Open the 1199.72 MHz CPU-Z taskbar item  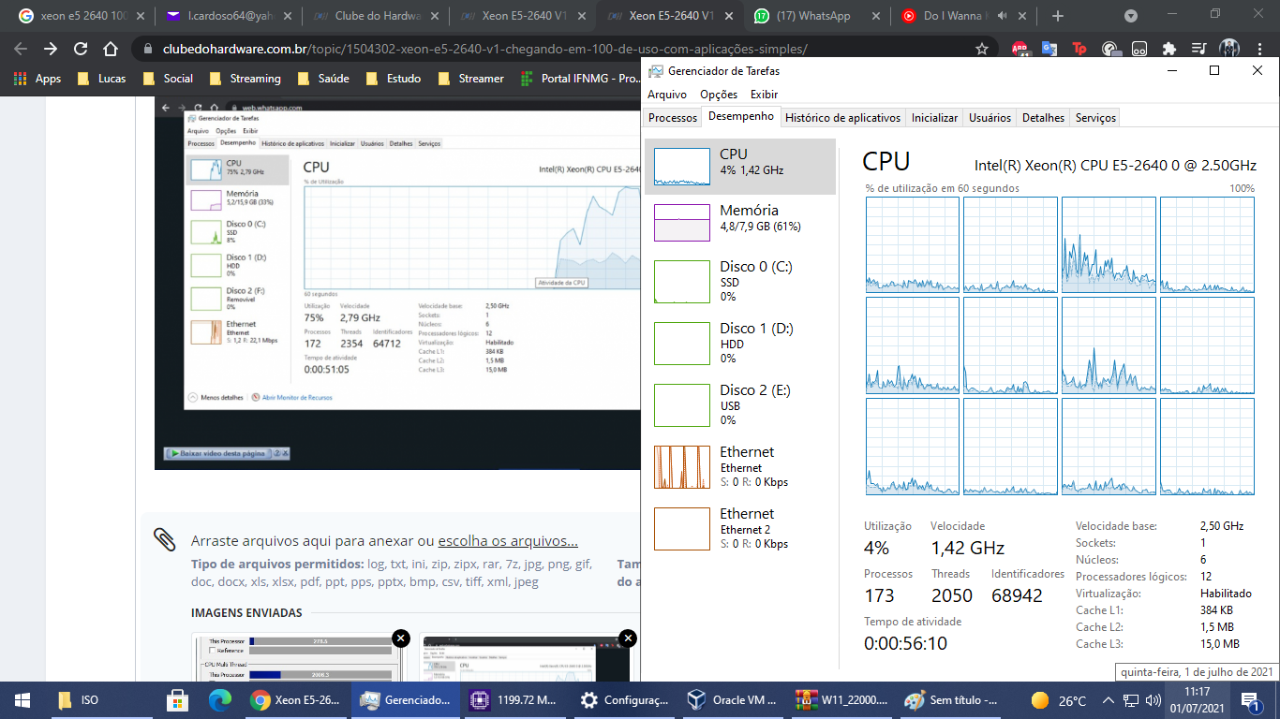(514, 699)
